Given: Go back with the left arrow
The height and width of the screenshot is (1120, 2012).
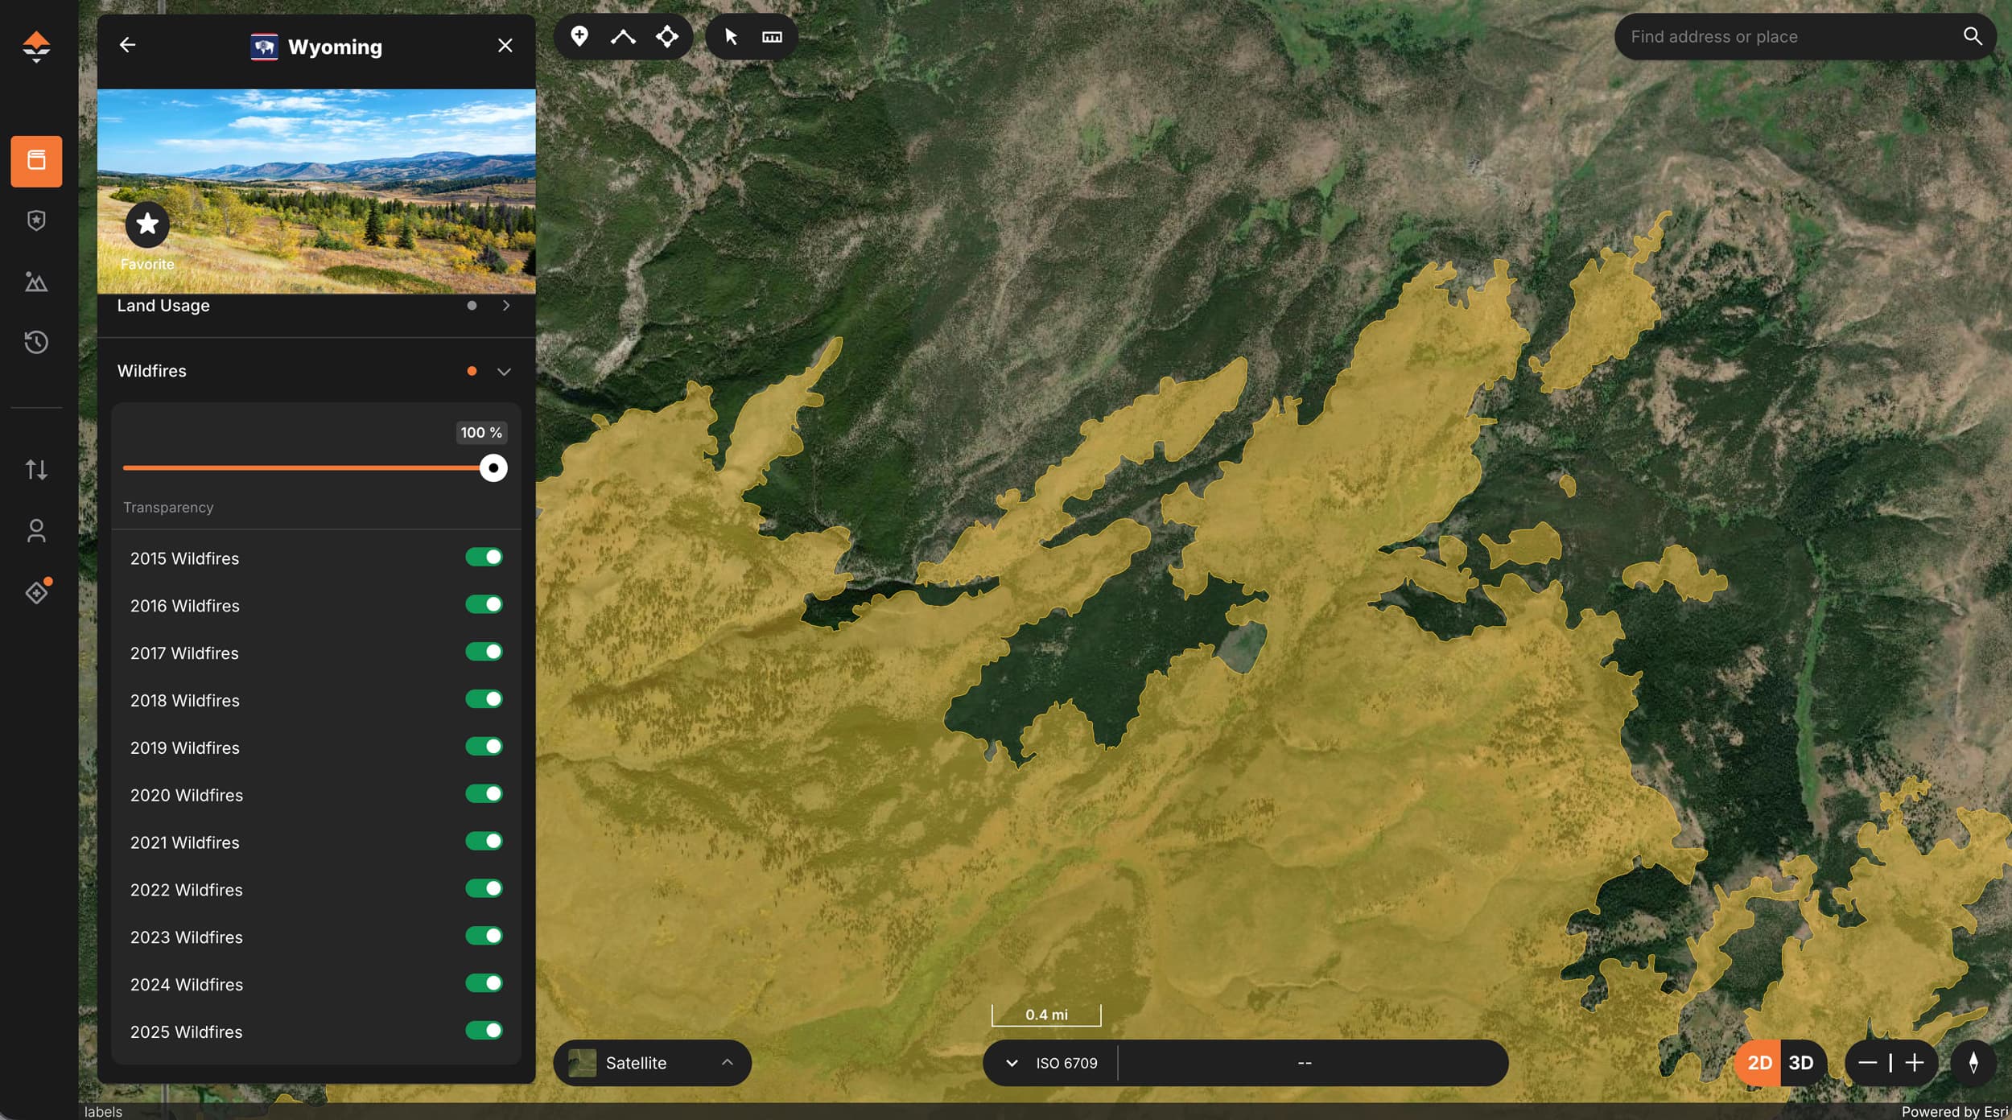Looking at the screenshot, I should click(127, 45).
